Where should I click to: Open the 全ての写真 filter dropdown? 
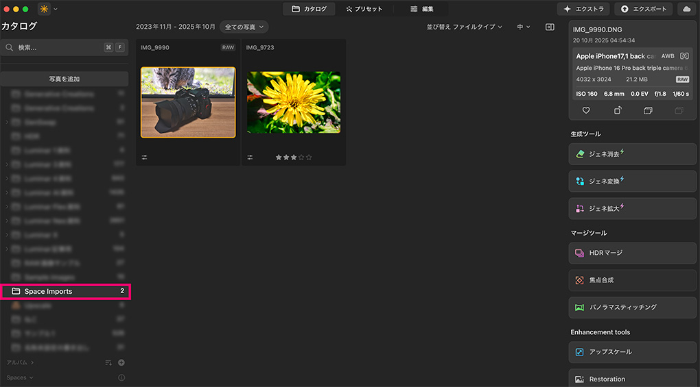[x=244, y=27]
